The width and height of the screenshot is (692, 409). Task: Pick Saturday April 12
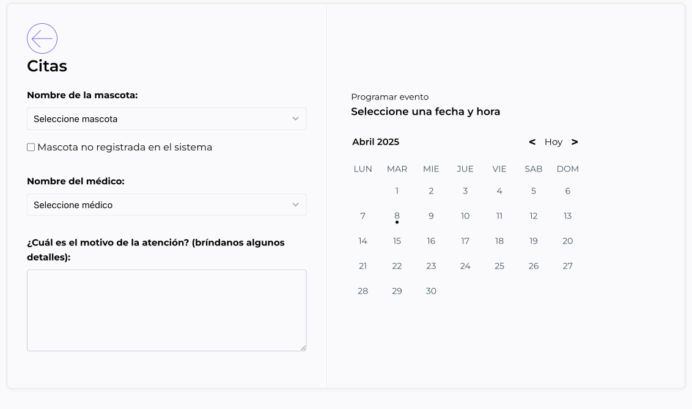534,216
